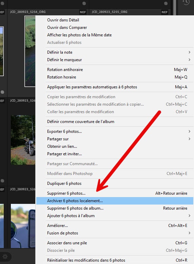Screen dimensions: 194x264
Task: Click filename JCD_280923_5254_ORG
Action: click(28, 12)
